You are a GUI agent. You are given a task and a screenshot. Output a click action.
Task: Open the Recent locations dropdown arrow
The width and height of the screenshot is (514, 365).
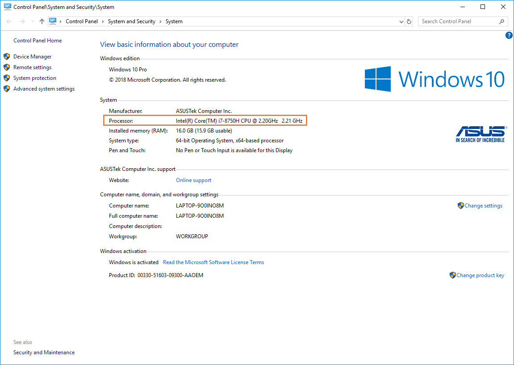tap(33, 21)
